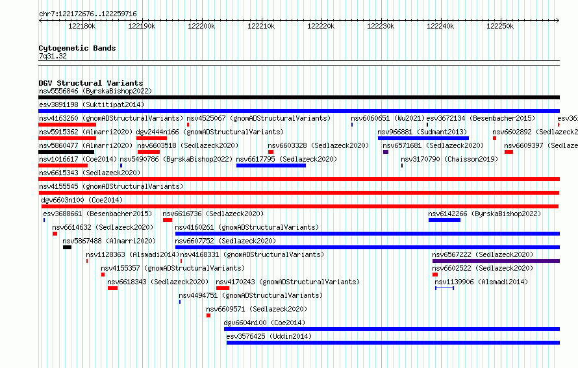Open esv3576425 (Uddin2014) label

pyautogui.click(x=269, y=336)
